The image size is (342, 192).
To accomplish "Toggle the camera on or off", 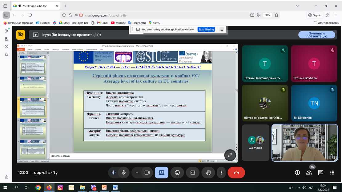I will click(147, 173).
